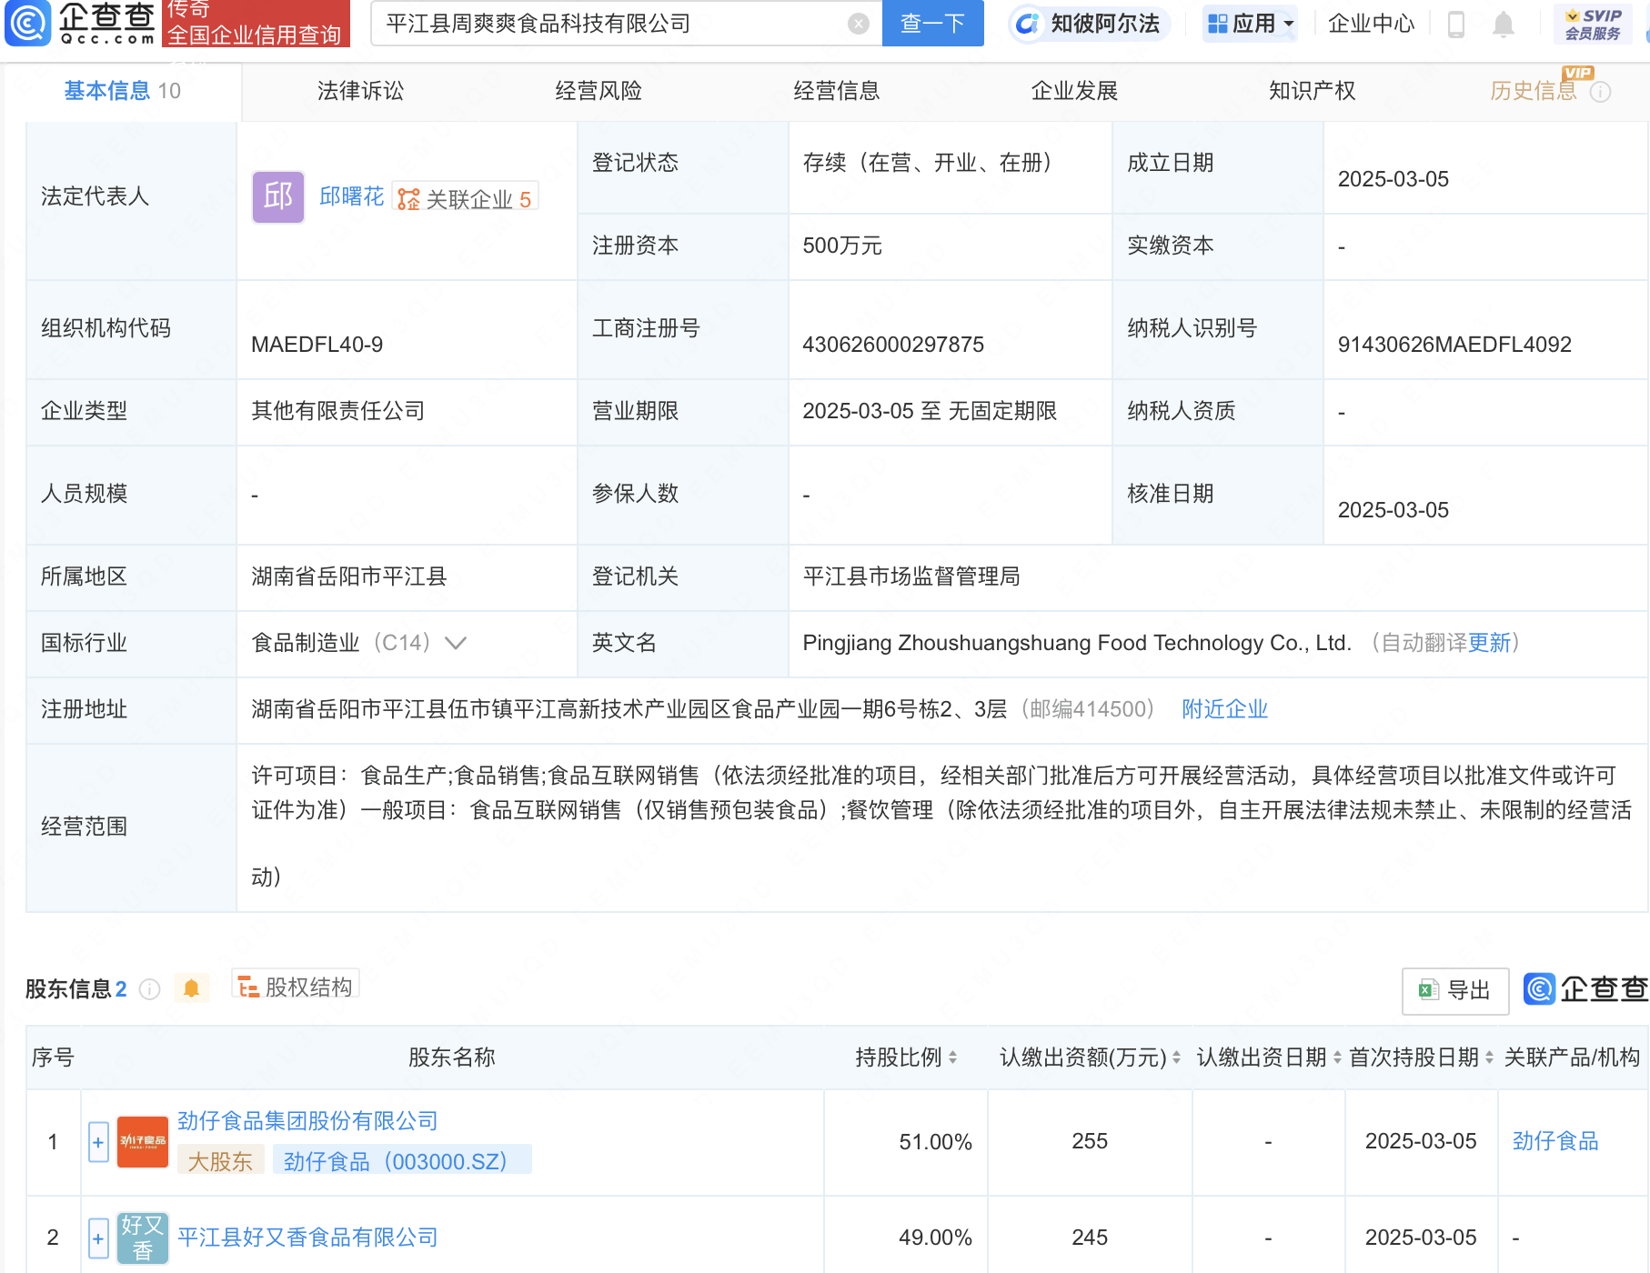This screenshot has width=1650, height=1273.
Task: Open 历史信息 VIP tab
Action: point(1534,91)
